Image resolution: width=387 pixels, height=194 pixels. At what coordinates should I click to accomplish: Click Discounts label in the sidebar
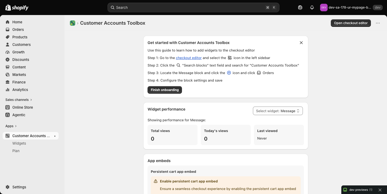[x=21, y=60]
